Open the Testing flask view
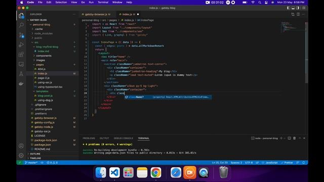 coord(21,74)
